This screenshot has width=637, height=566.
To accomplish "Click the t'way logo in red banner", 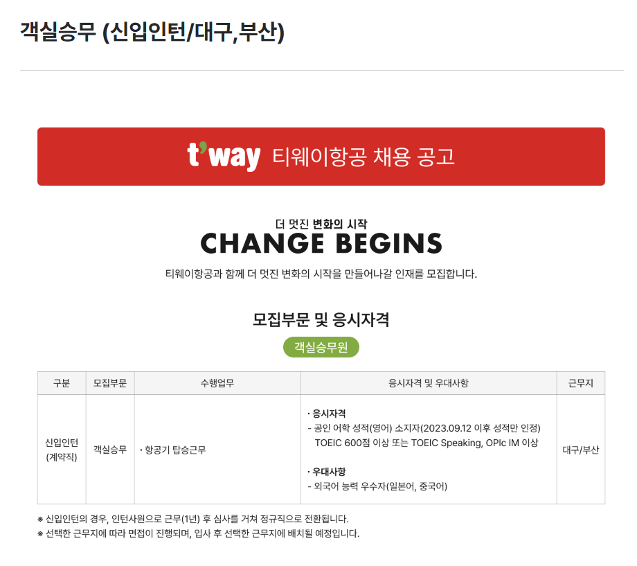I will click(x=224, y=157).
